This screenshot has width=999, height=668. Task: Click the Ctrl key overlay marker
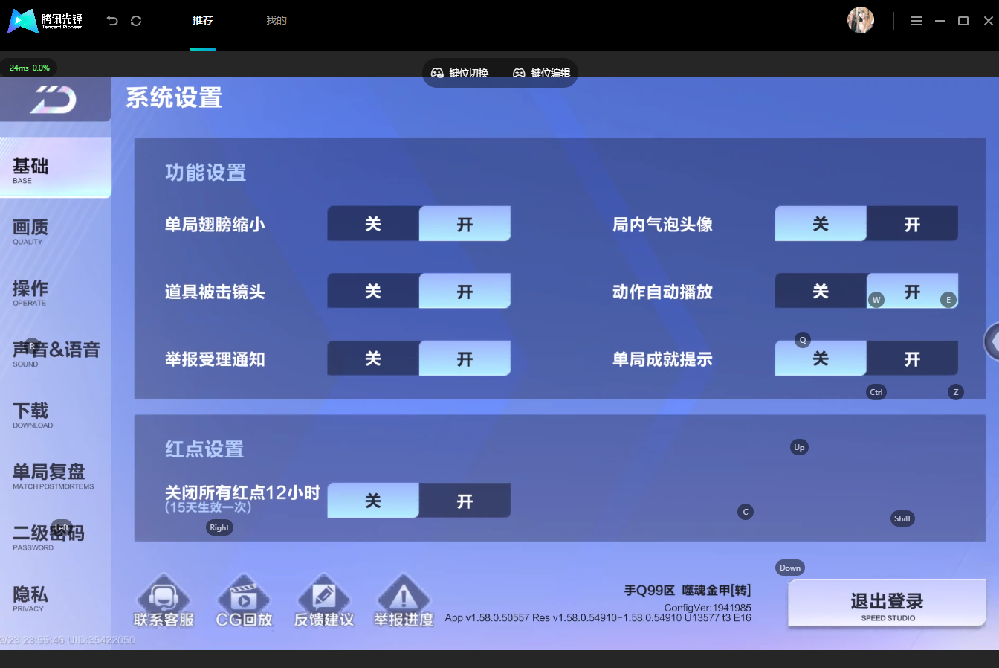[x=876, y=392]
